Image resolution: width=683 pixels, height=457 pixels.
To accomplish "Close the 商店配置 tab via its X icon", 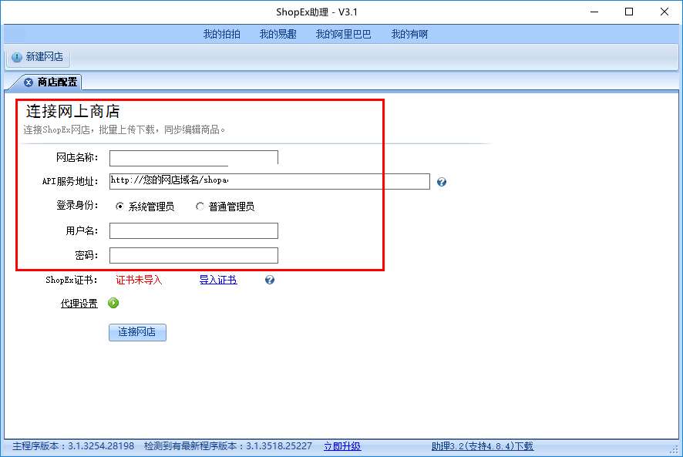I will pyautogui.click(x=29, y=82).
